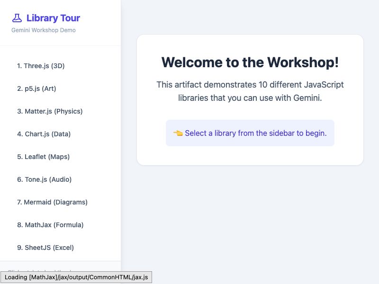Click the welcome card description text

pos(250,91)
